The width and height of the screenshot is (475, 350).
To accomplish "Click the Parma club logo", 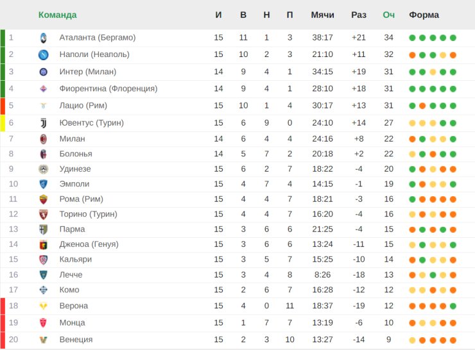I will (x=43, y=229).
